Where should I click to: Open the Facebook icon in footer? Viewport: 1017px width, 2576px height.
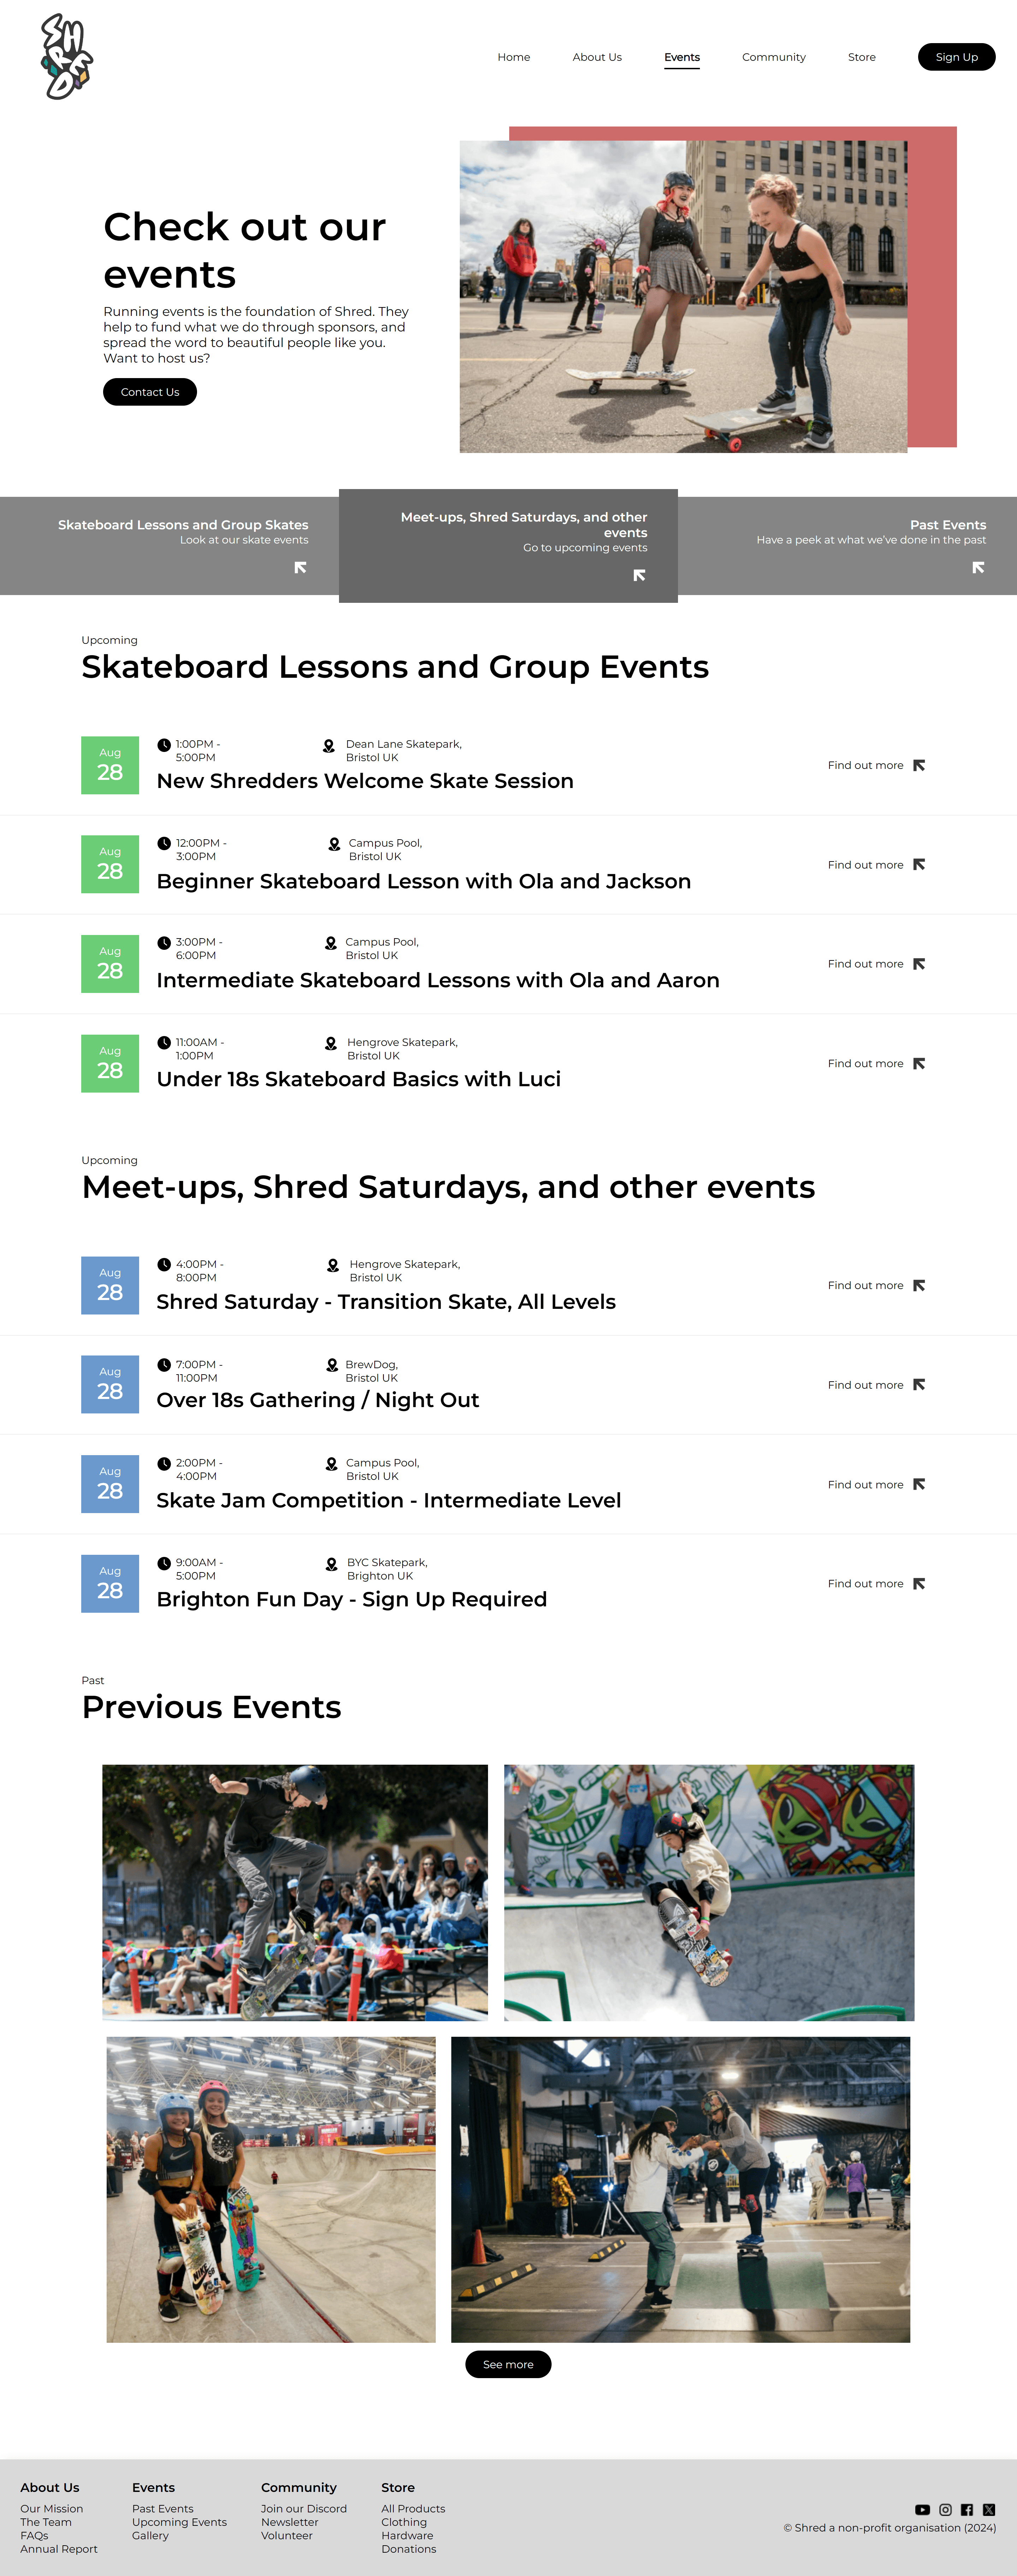967,2510
